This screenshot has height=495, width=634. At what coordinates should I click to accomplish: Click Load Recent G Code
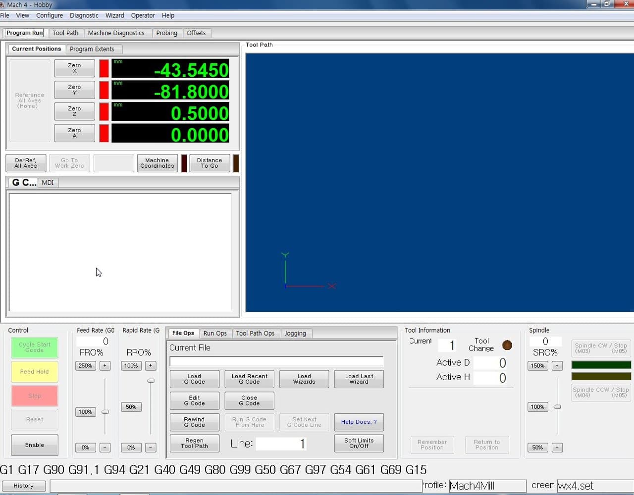tap(249, 379)
